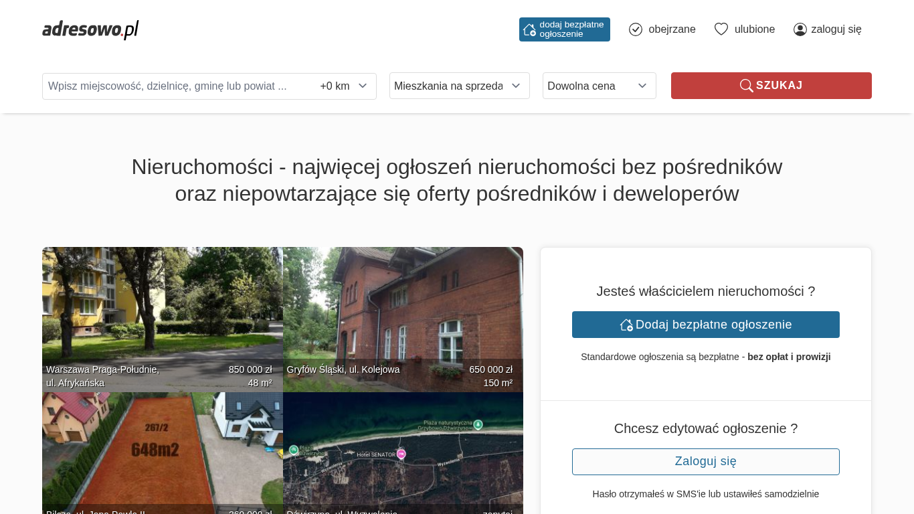Click the magnifier icon in the SZUKAJ button

coord(746,86)
